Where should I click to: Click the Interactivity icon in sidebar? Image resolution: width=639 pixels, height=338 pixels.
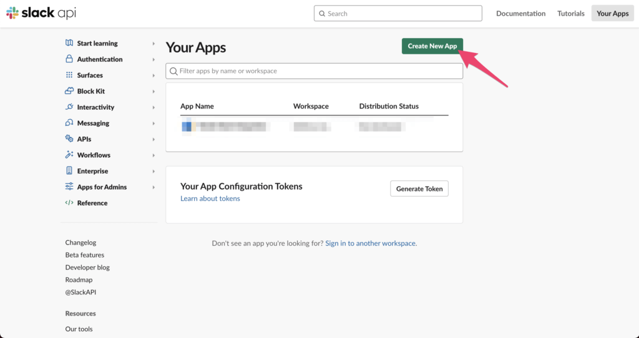tap(69, 107)
